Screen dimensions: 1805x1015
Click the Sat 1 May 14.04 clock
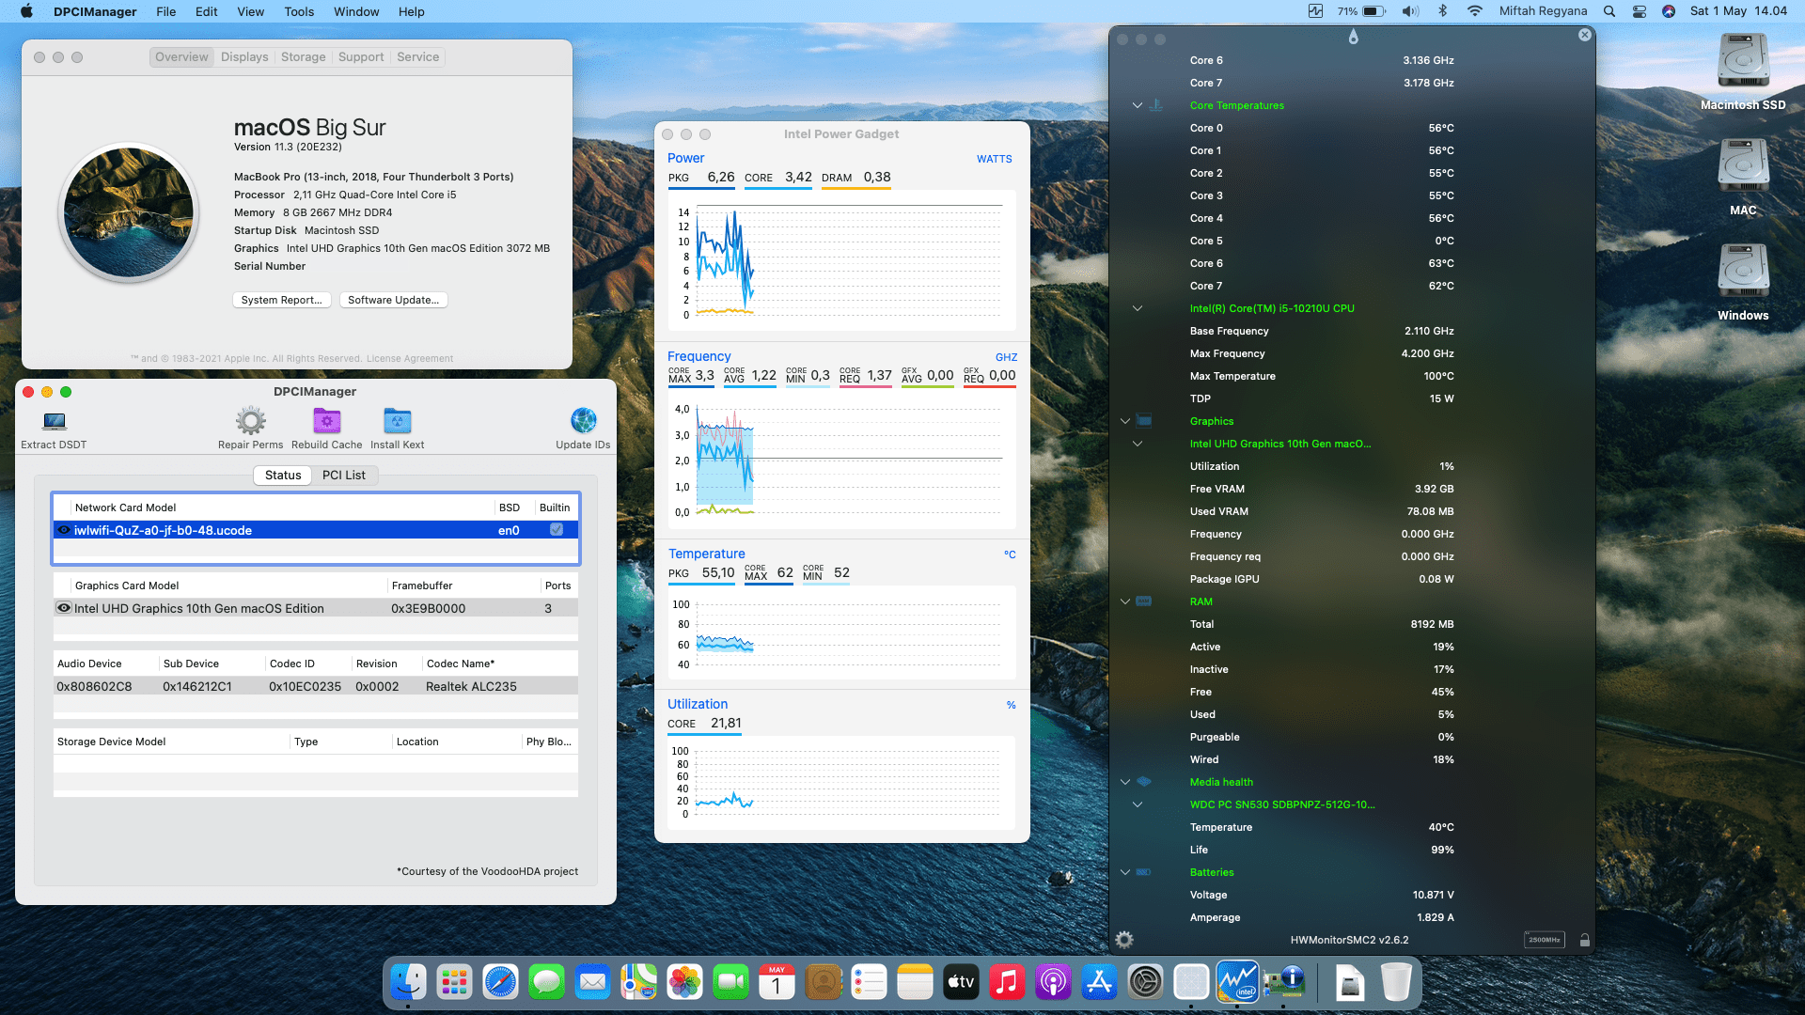coord(1738,11)
